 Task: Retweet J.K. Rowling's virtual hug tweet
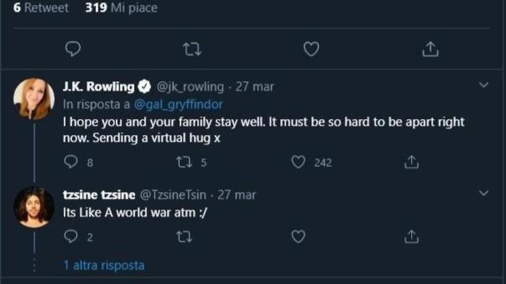(x=183, y=162)
